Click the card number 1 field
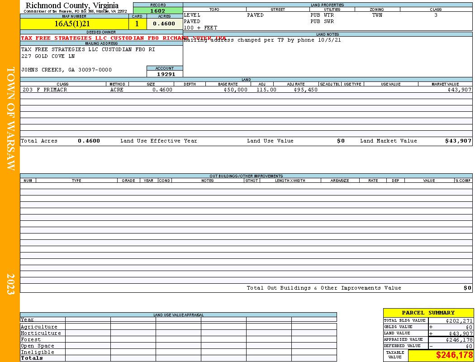 [x=137, y=24]
